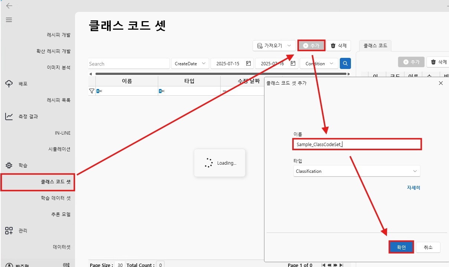
Task: Click the 확인 confirm button in the dialog
Action: pyautogui.click(x=401, y=247)
